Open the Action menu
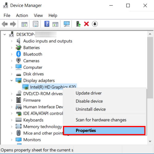This screenshot has width=154, height=154. 22,15
